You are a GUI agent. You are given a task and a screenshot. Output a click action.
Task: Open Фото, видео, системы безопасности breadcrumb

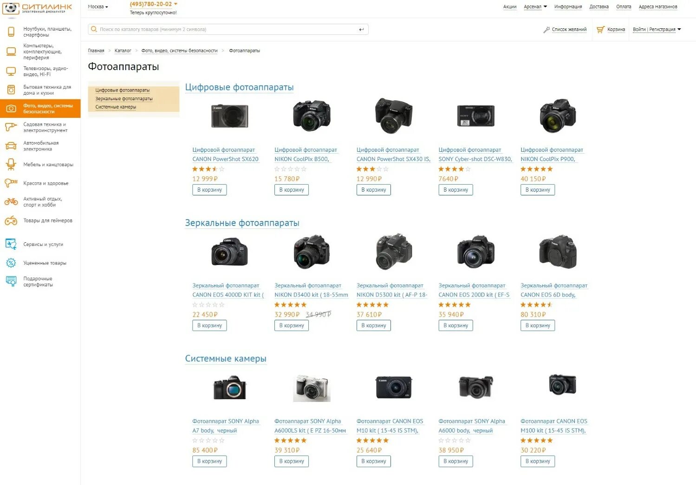click(x=179, y=51)
